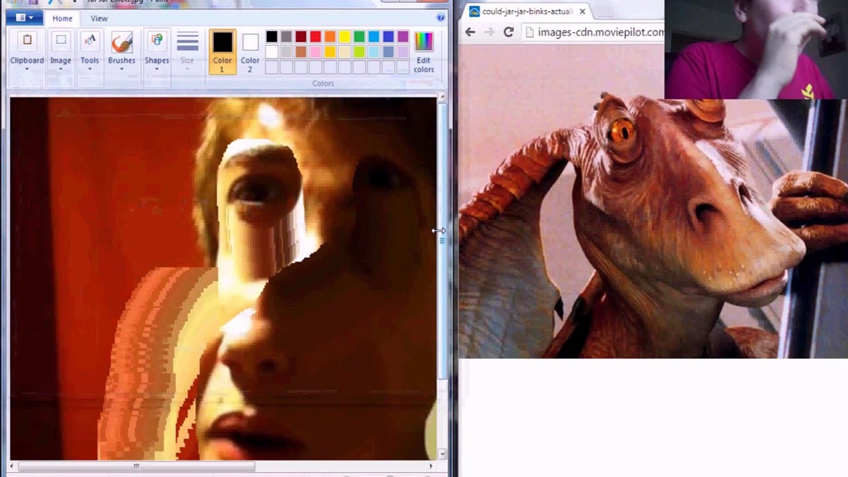
Task: Select Color 1 foreground button
Action: click(222, 51)
